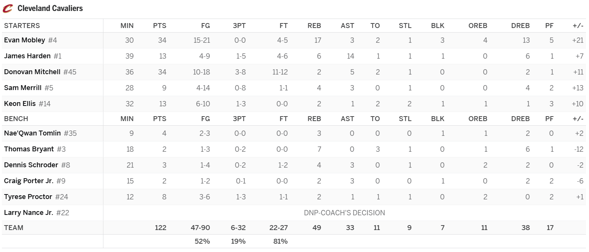Click the bench MIN column header
The width and height of the screenshot is (589, 252).
click(127, 119)
